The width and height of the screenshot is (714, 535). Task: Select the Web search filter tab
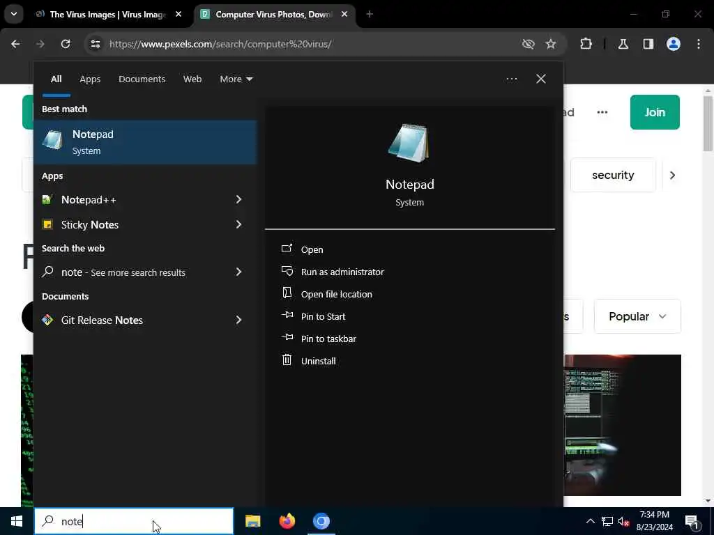pyautogui.click(x=192, y=79)
